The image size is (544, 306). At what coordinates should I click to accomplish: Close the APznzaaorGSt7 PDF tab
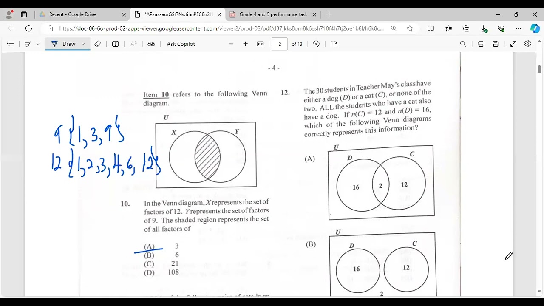coord(219,14)
